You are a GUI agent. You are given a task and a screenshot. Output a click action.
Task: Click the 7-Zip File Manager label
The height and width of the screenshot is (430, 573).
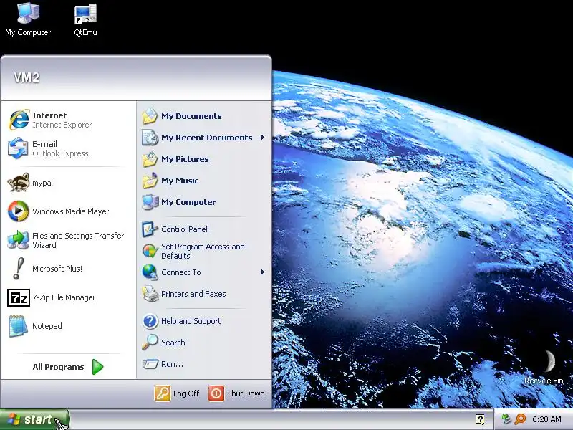click(x=64, y=297)
